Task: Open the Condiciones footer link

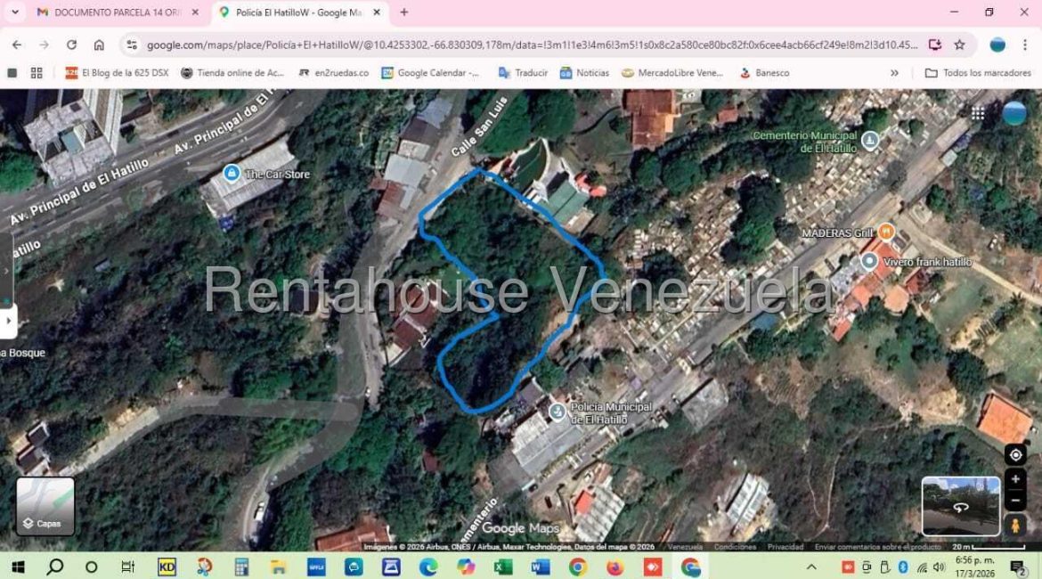Action: [x=735, y=546]
